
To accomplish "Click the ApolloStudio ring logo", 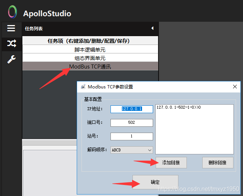I will tap(12, 12).
